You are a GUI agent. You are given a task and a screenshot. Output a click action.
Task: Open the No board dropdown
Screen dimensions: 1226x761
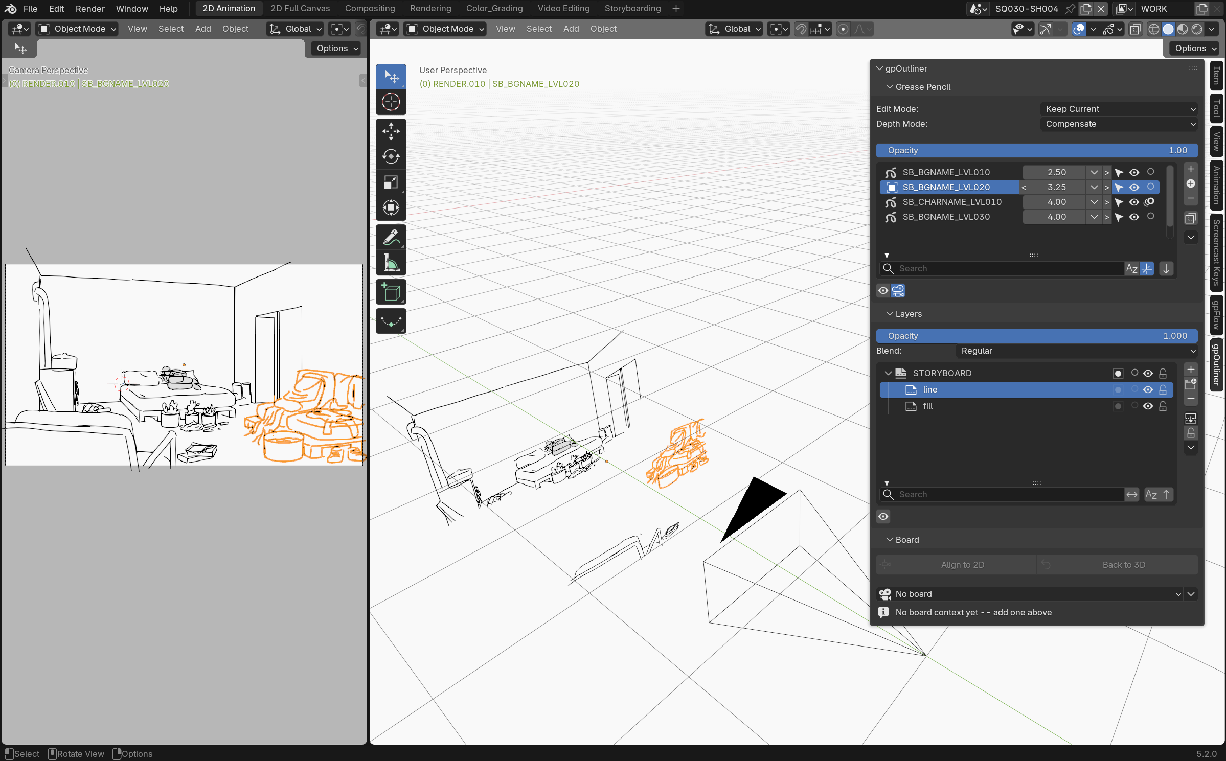1030,594
